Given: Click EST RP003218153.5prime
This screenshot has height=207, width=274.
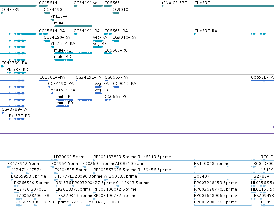Looking at the screenshot, I should [x=216, y=183].
